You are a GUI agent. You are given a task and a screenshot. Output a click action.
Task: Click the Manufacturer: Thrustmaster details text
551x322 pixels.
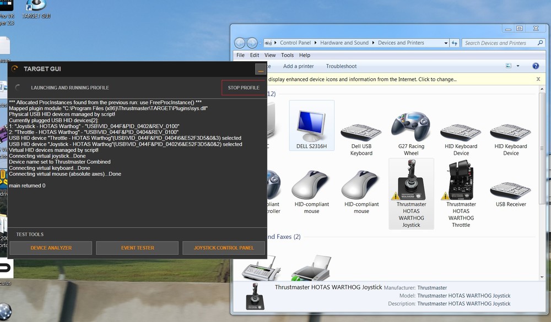[x=415, y=288]
